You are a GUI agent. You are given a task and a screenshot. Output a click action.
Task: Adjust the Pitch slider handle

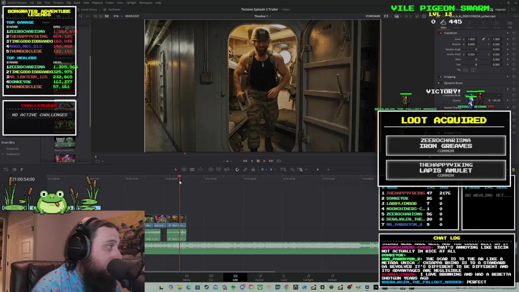point(476,60)
